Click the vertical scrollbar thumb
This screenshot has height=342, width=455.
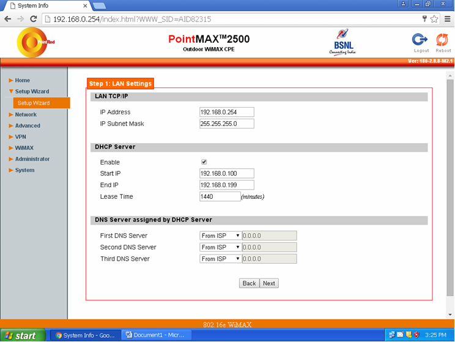[x=450, y=188]
